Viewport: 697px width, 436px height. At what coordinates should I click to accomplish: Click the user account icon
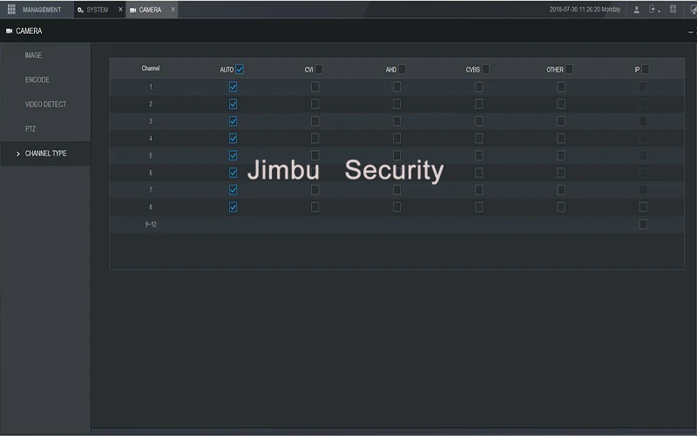(636, 10)
